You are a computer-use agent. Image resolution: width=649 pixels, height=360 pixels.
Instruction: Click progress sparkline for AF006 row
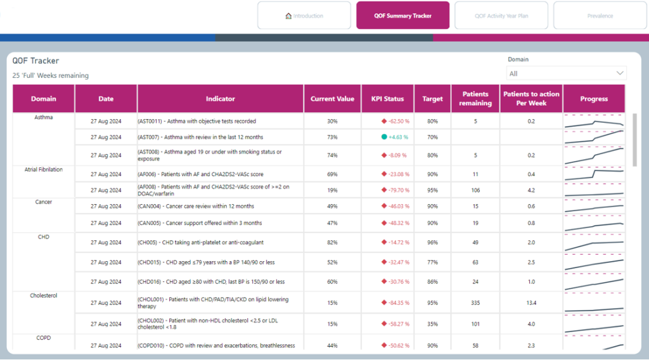pyautogui.click(x=594, y=174)
